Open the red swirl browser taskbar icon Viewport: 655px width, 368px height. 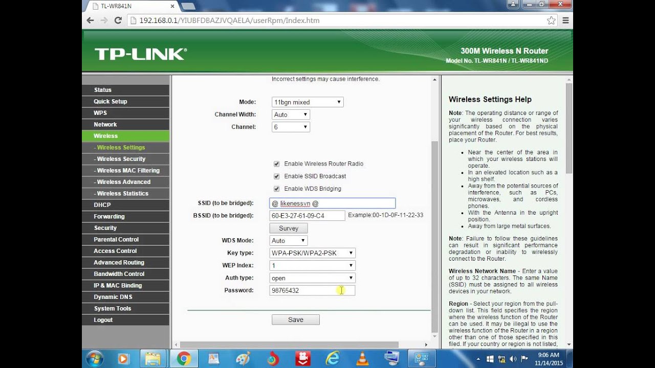272,359
